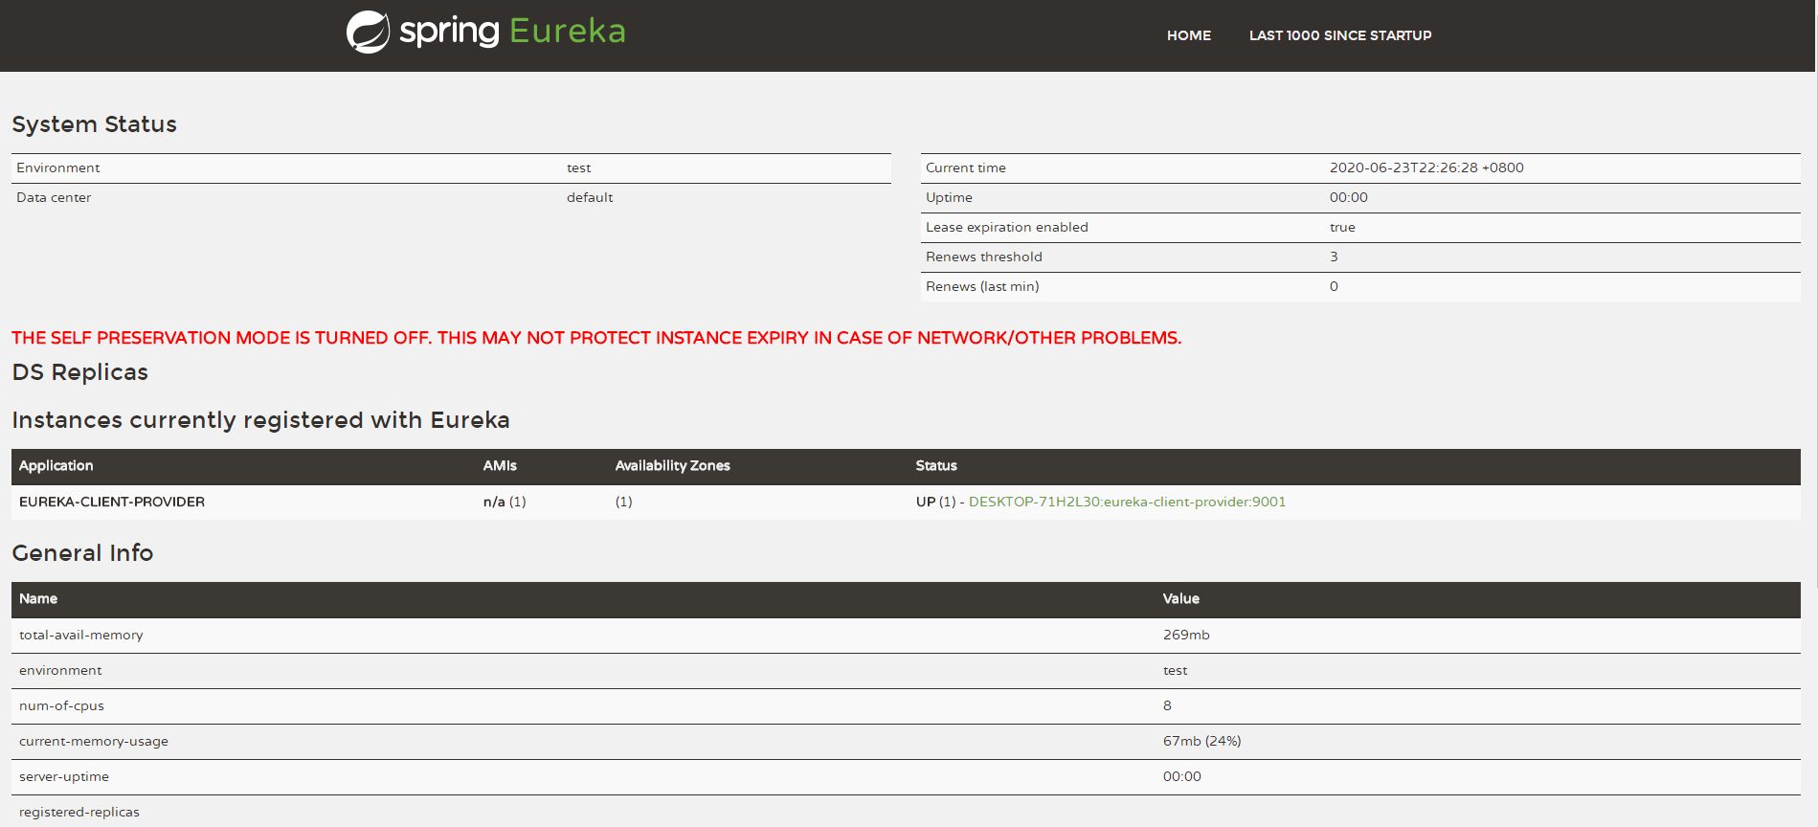1818x827 pixels.
Task: Select the Renews threshold value 3
Action: 1334,257
